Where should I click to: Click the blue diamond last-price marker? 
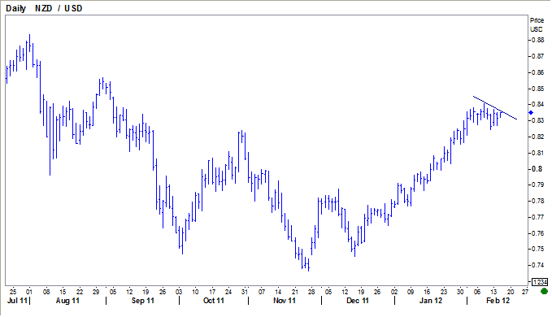pyautogui.click(x=531, y=113)
